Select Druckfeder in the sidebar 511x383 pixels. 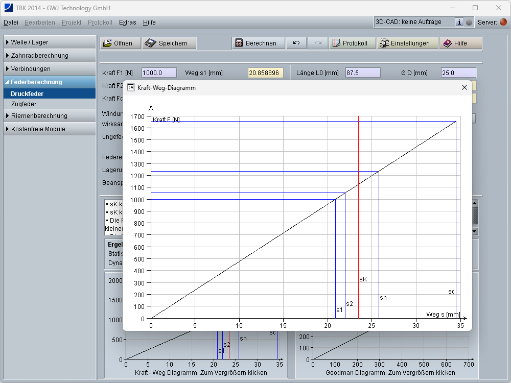[x=27, y=94]
